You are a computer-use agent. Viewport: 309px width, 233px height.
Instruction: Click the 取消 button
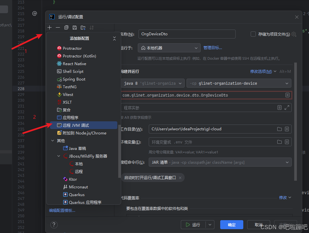259,225
